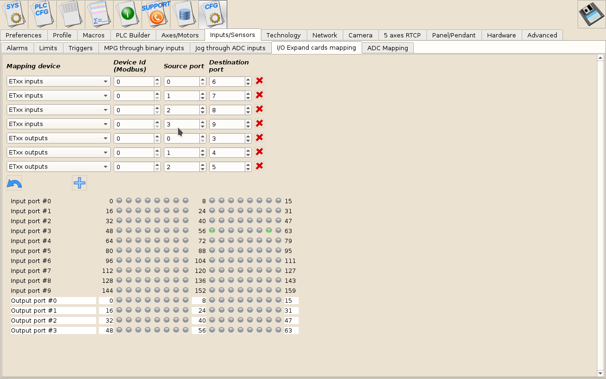Delete the mapping row with destination port 4
This screenshot has height=379, width=606.
pyautogui.click(x=259, y=152)
